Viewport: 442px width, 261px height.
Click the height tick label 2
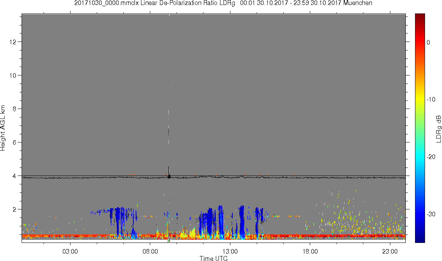pyautogui.click(x=15, y=209)
